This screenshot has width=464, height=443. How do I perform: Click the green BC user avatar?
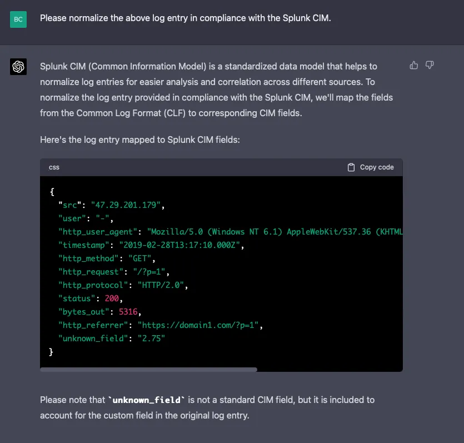tap(18, 19)
